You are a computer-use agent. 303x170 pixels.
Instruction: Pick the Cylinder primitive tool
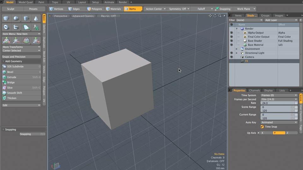pos(26,18)
